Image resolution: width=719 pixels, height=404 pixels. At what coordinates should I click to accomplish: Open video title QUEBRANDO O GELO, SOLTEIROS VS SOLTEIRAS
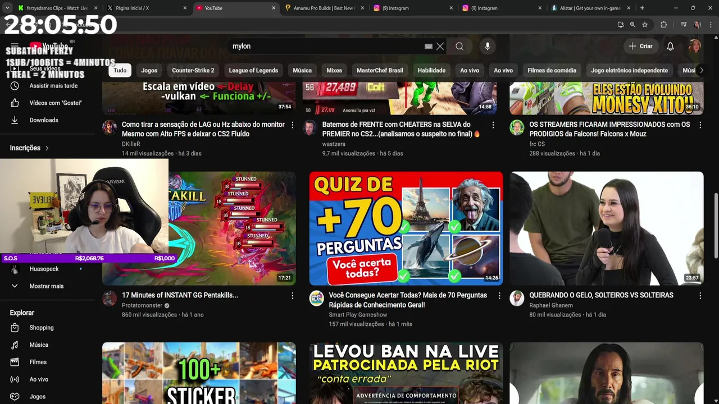(601, 295)
